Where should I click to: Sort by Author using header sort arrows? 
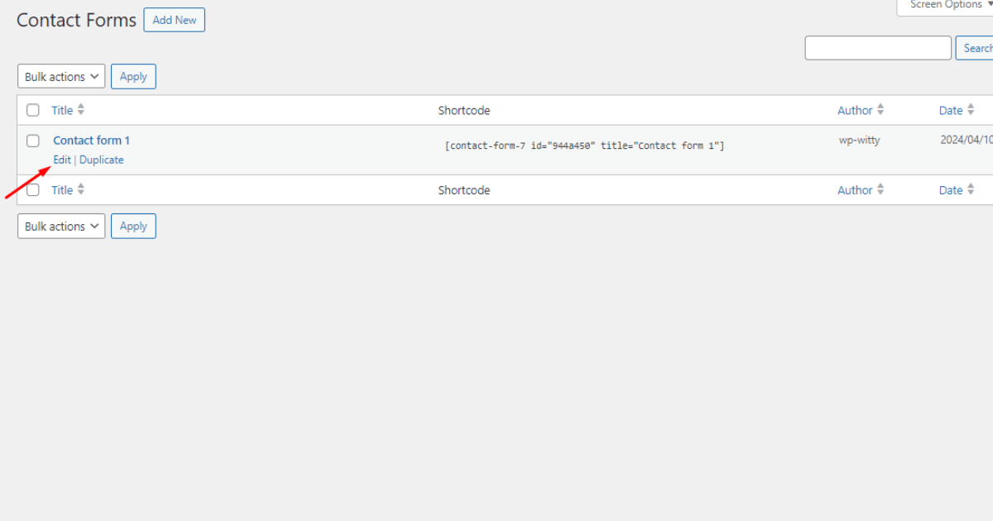tap(880, 110)
